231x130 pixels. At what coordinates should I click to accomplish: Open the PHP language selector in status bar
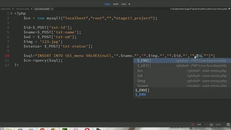coord(201,125)
